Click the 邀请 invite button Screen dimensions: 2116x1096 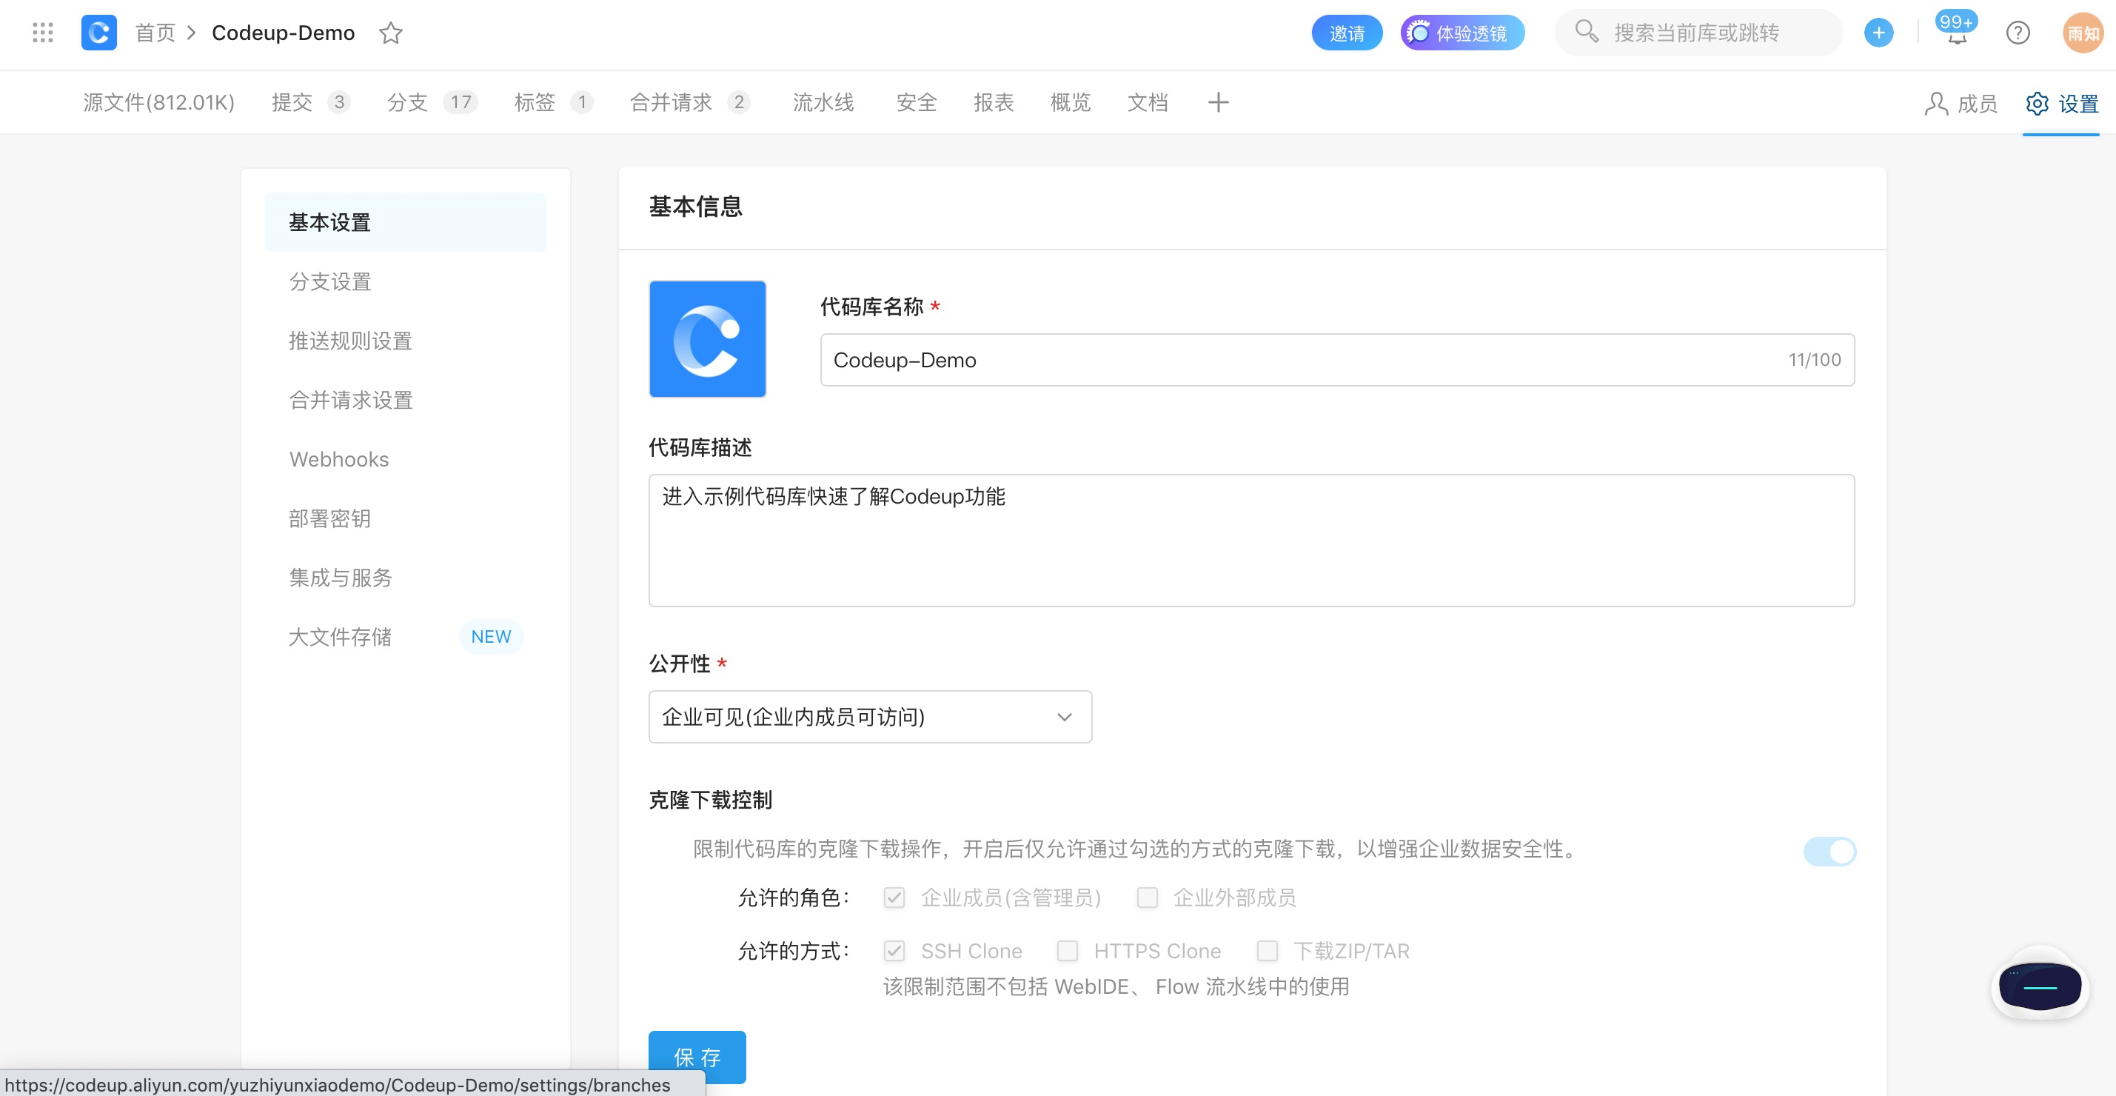coord(1346,33)
